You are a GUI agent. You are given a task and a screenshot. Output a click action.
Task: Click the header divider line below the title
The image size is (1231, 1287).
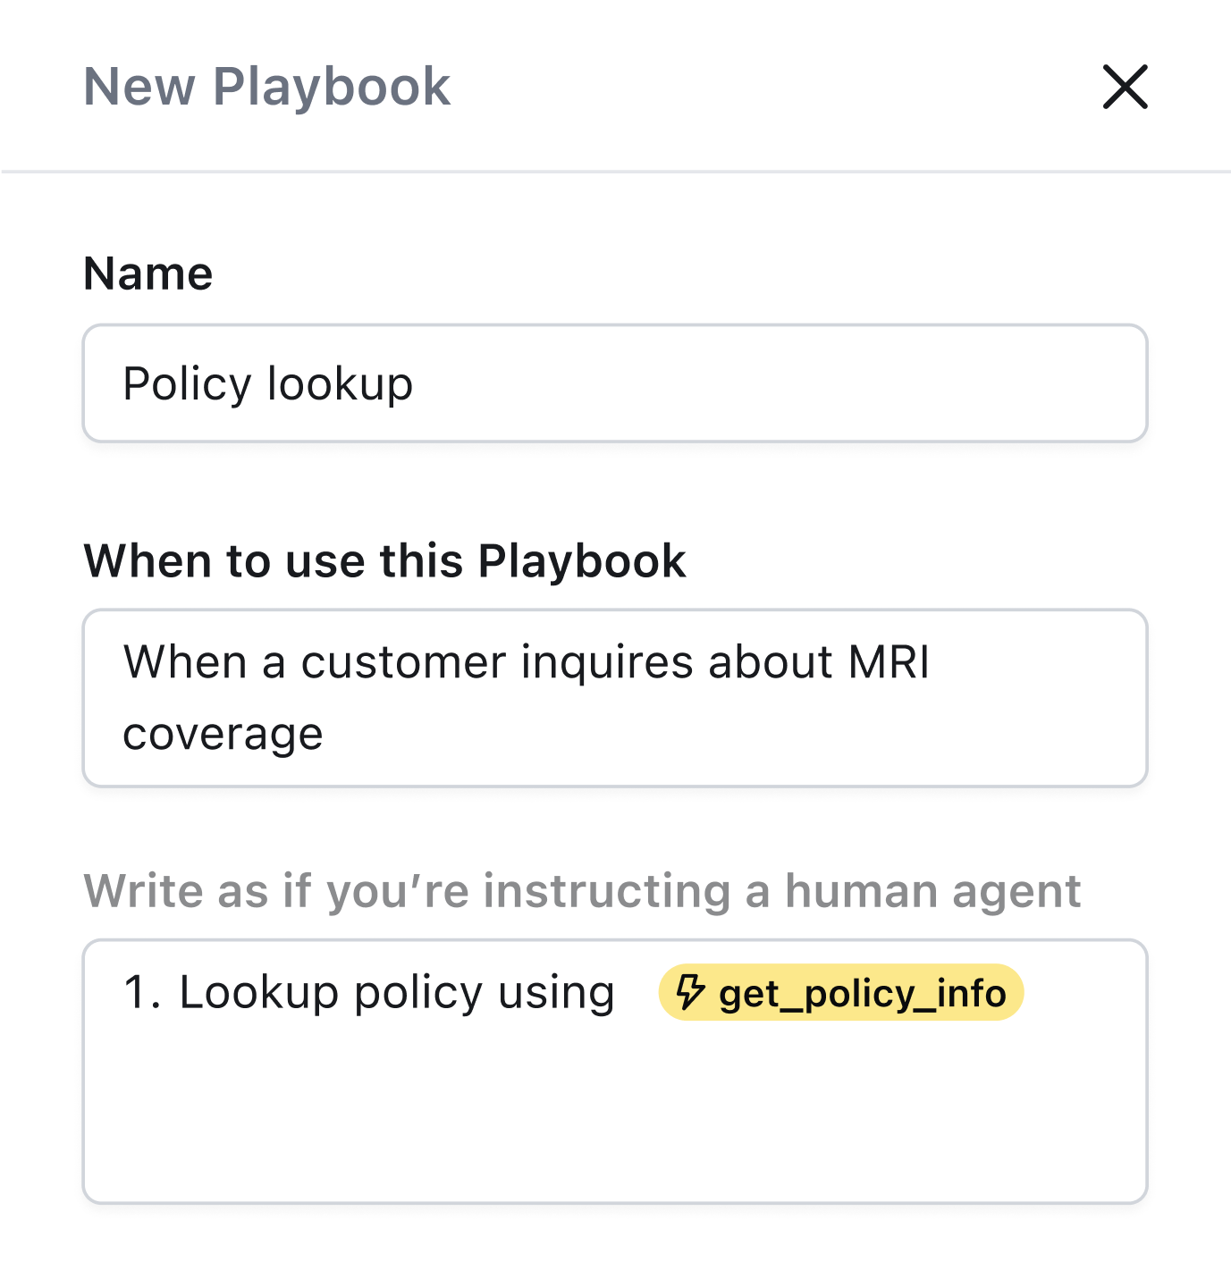615,171
